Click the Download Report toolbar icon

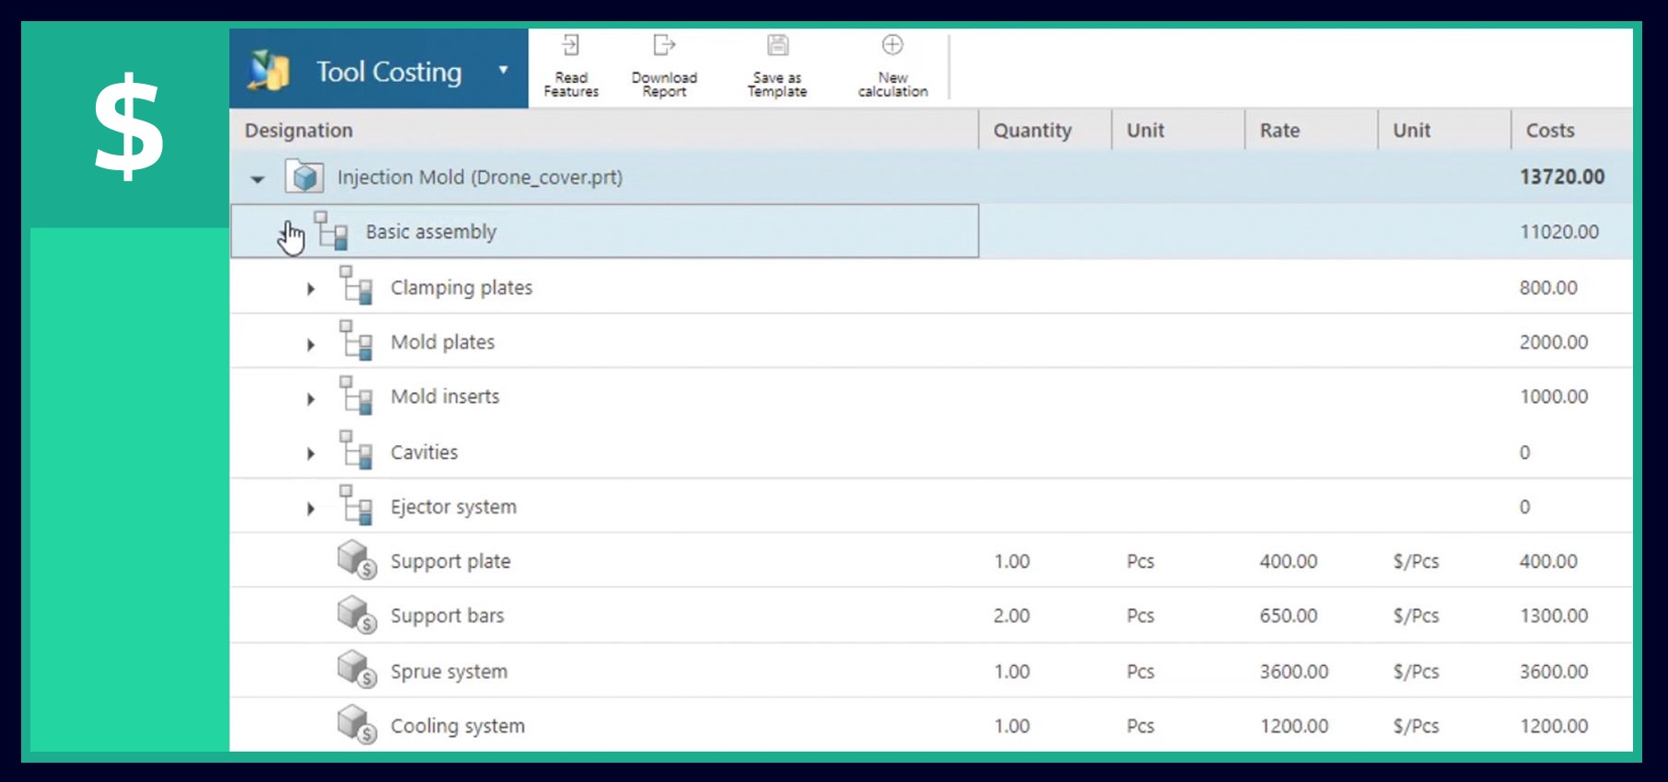[664, 44]
